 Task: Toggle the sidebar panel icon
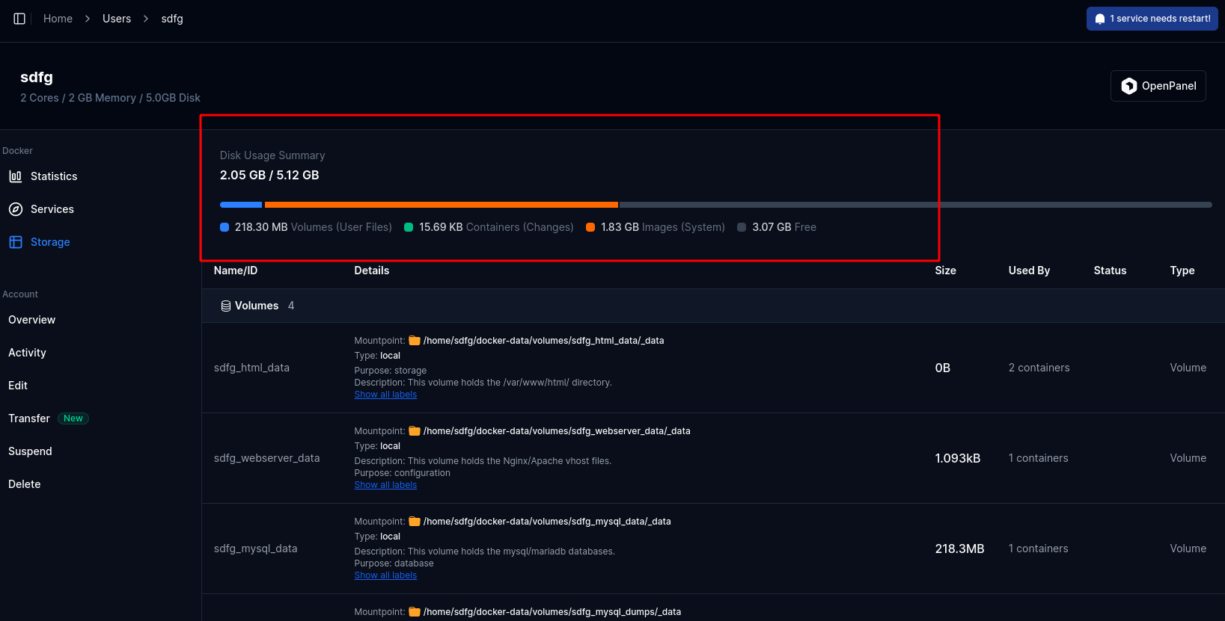19,19
